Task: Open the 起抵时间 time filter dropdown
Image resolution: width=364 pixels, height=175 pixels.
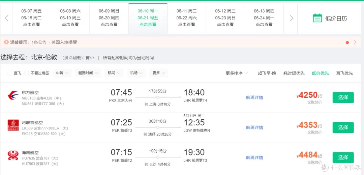Action: click(x=88, y=73)
